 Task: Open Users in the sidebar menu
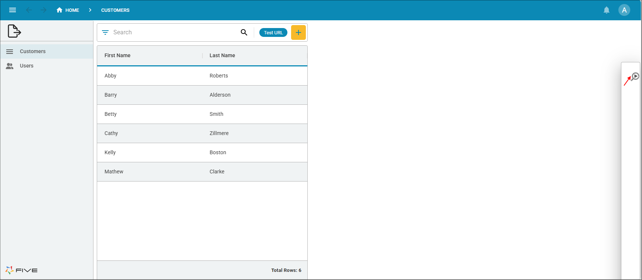pyautogui.click(x=27, y=66)
